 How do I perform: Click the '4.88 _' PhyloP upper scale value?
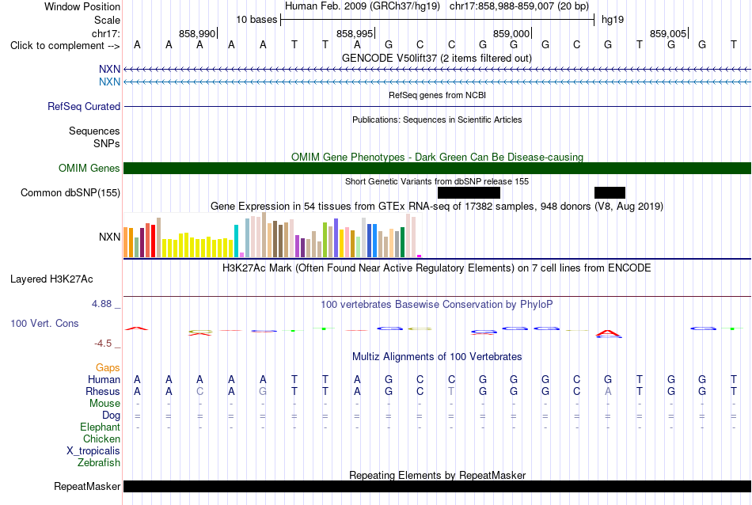pyautogui.click(x=106, y=304)
